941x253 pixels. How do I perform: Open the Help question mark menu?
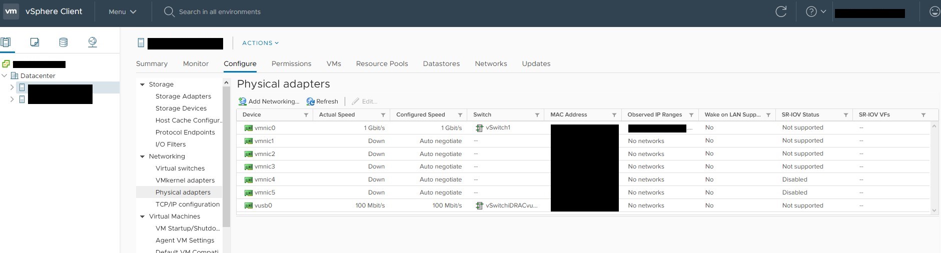[x=815, y=11]
